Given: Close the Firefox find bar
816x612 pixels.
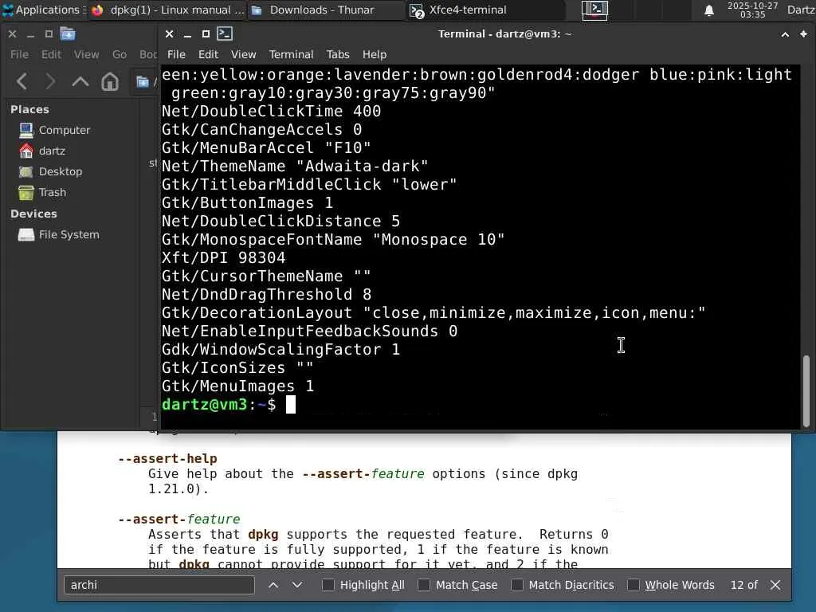Looking at the screenshot, I should coord(775,585).
